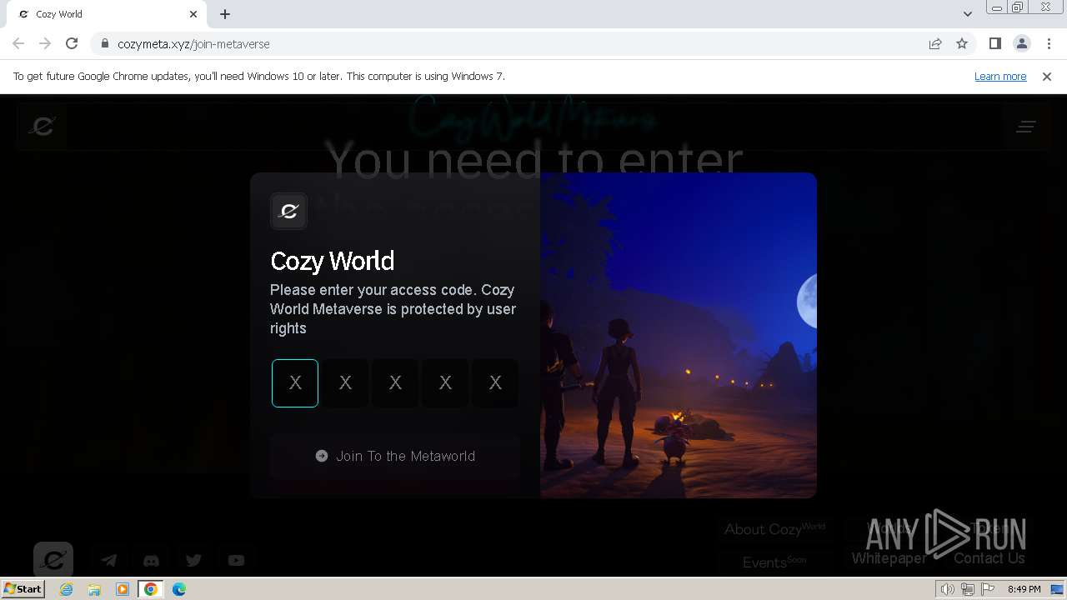Toggle the browser side panel

click(995, 43)
